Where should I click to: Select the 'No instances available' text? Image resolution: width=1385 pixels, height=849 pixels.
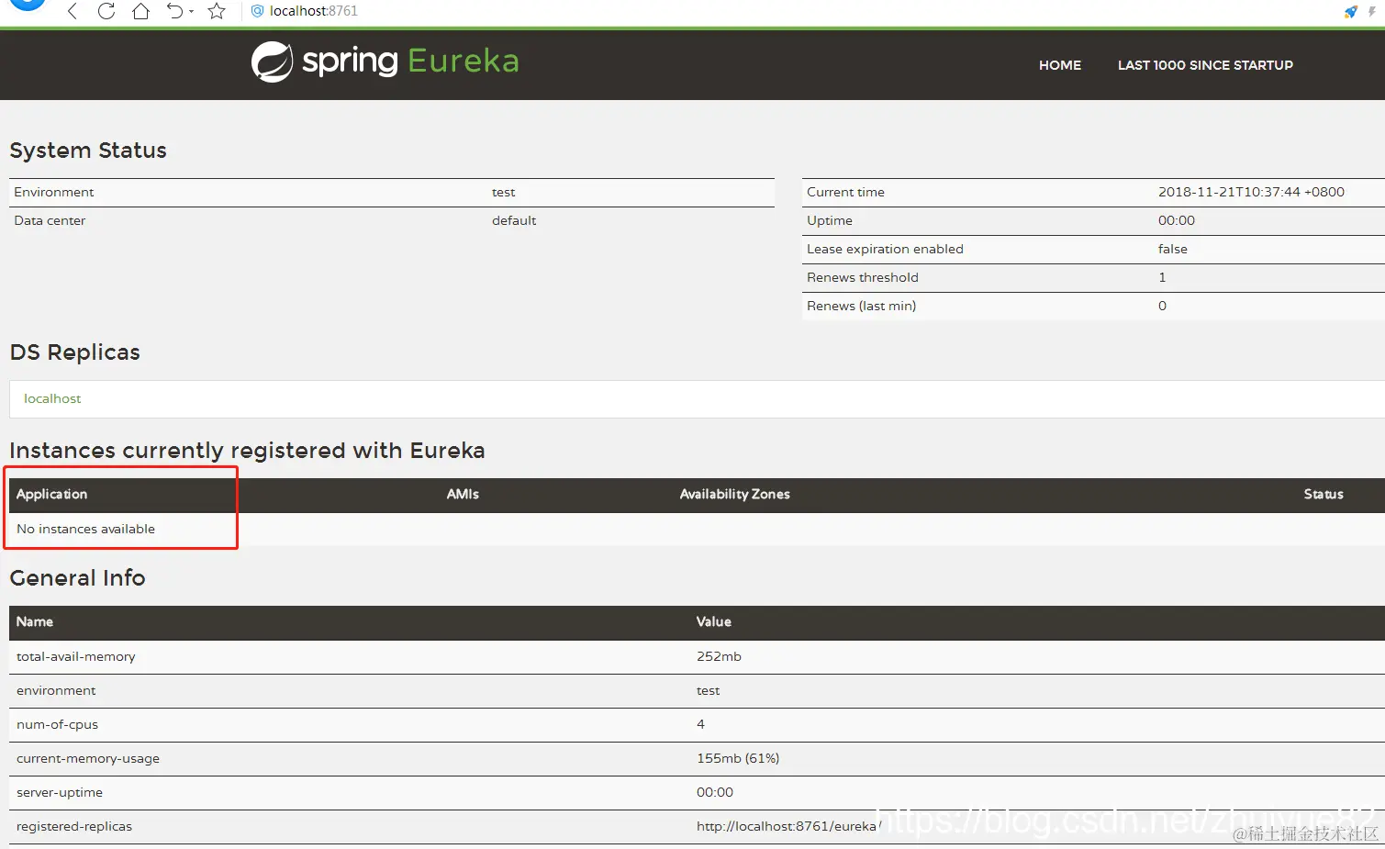(x=85, y=529)
